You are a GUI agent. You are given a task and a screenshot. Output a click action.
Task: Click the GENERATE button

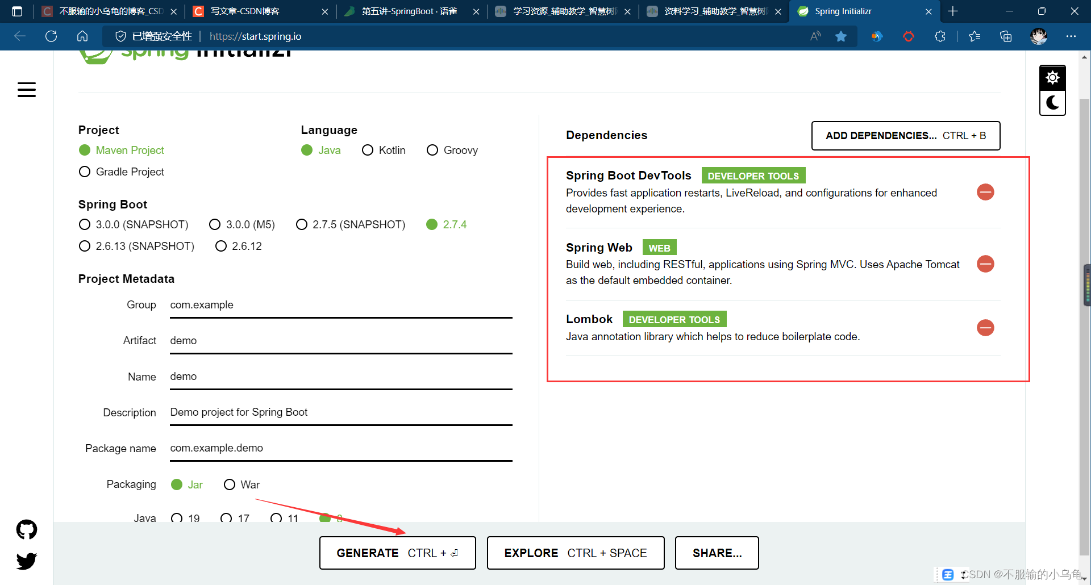pyautogui.click(x=397, y=553)
